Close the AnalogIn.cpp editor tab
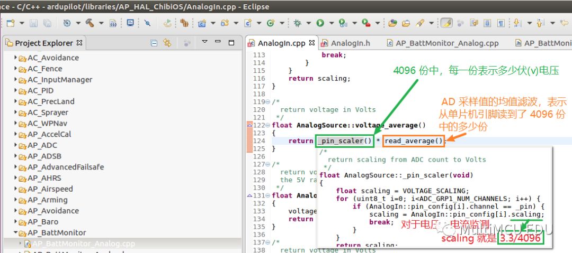 312,43
